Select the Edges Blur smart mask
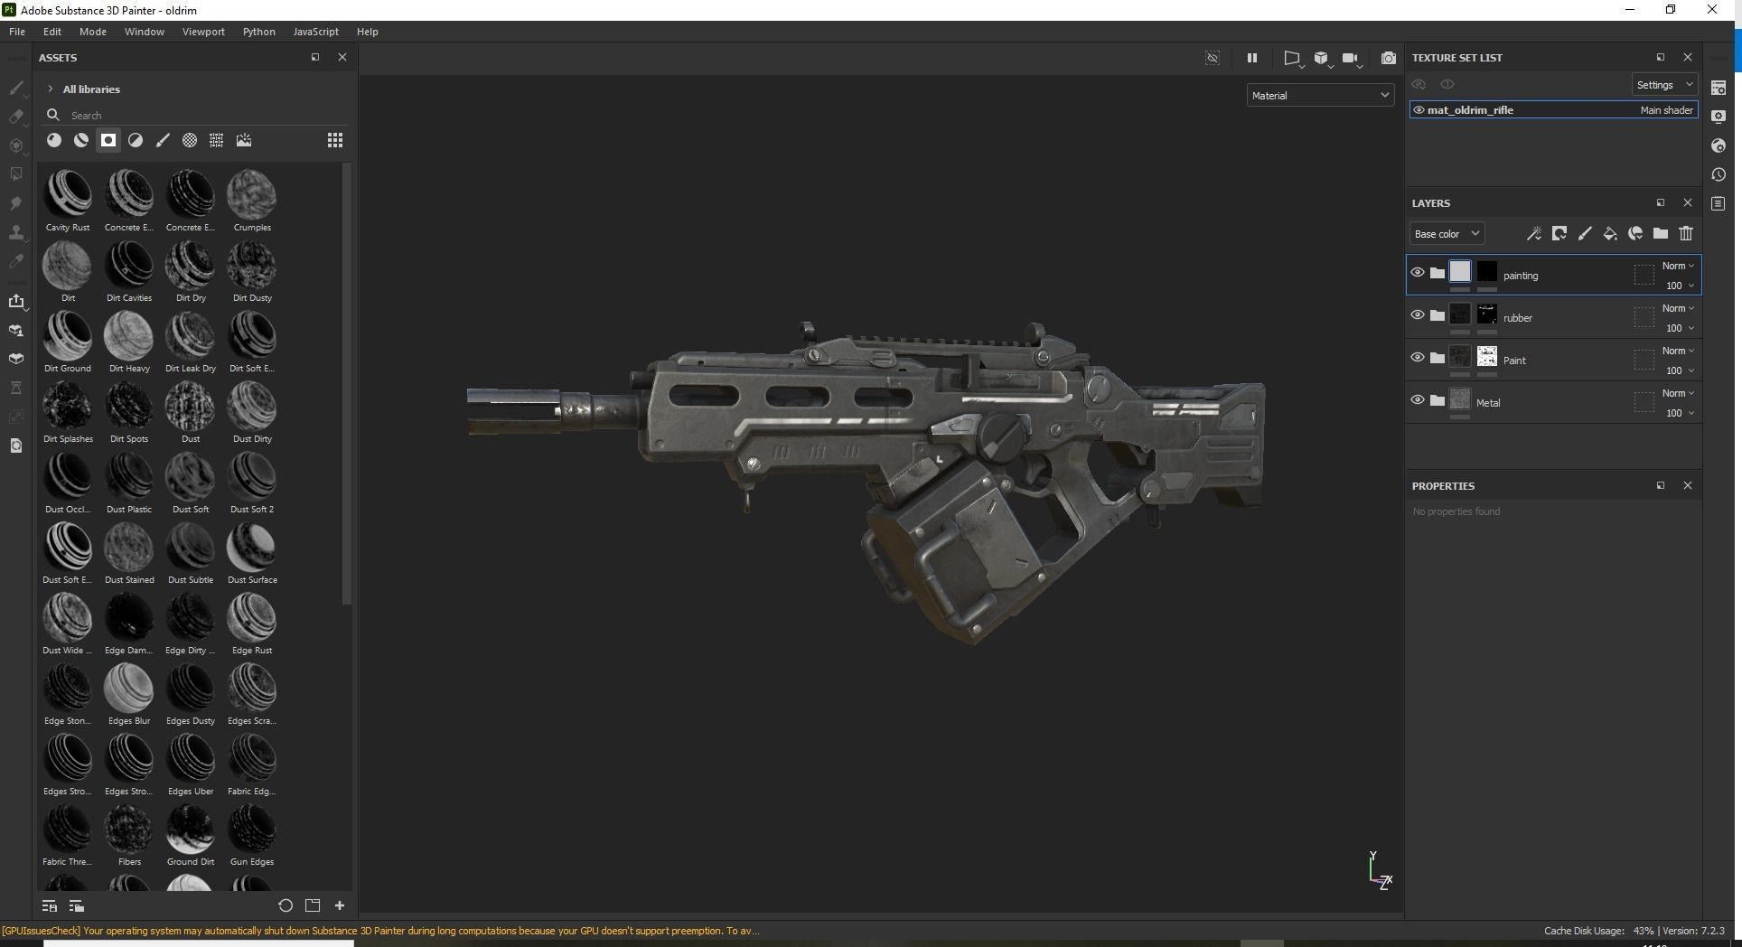Screen dimensions: 1742x947 pyautogui.click(x=129, y=694)
